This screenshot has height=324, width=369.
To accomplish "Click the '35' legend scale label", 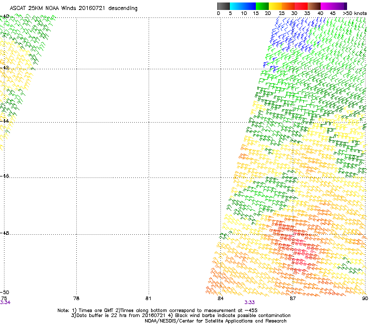I will click(x=307, y=13).
